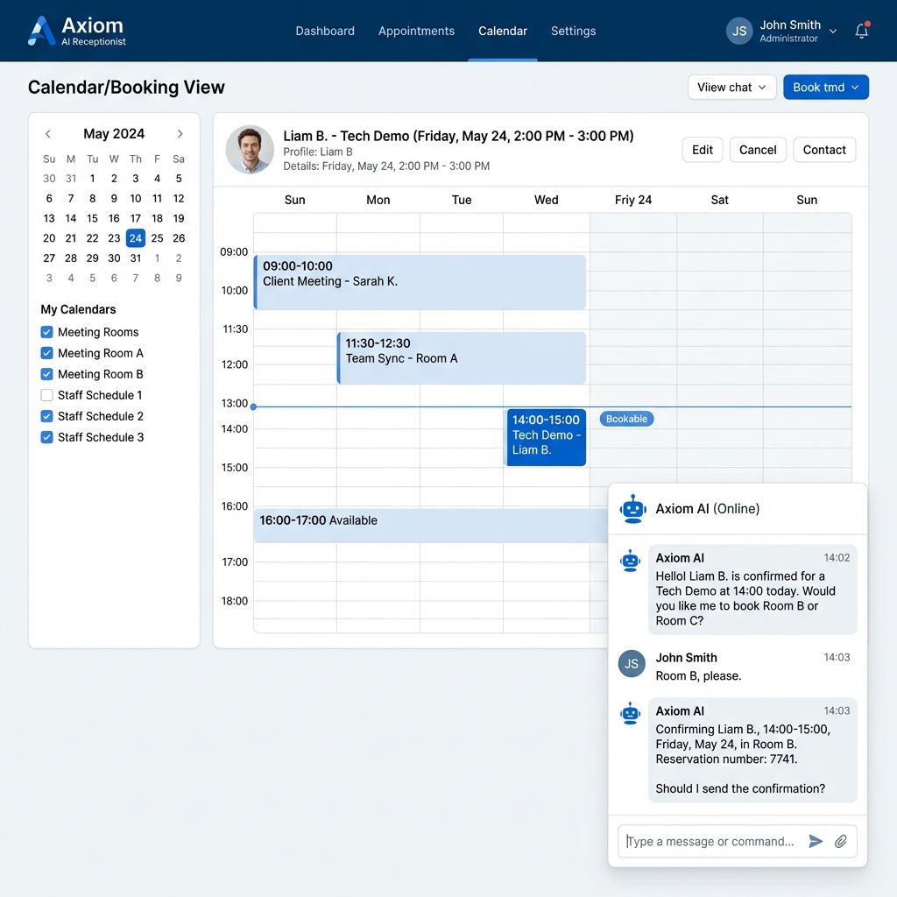
Task: Uncheck Meeting Room A calendar
Action: (47, 353)
